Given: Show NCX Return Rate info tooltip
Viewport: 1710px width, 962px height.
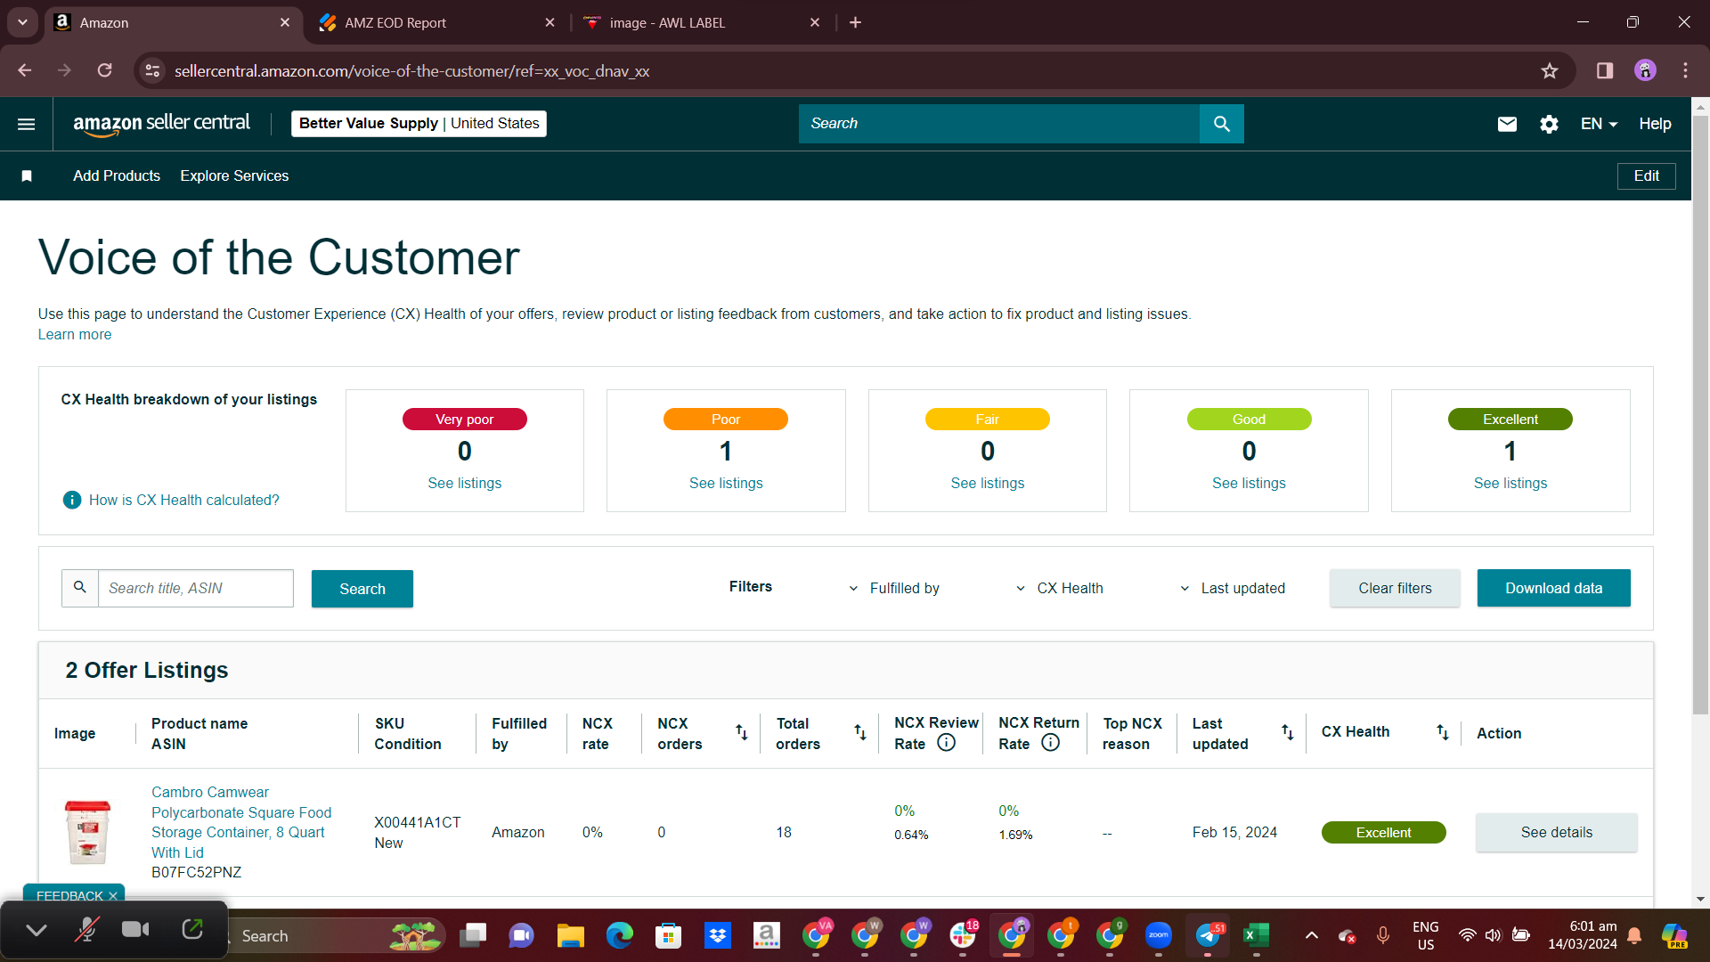Looking at the screenshot, I should point(1050,743).
